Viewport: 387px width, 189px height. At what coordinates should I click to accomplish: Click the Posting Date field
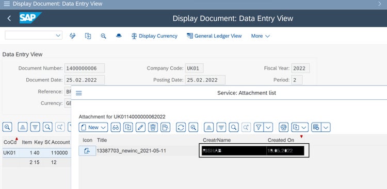point(205,80)
